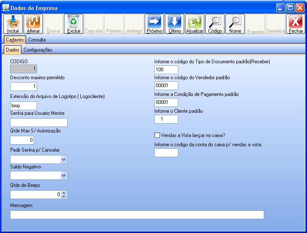Decrease Qtde de Beeps with down arrow
The image size is (307, 233).
[x=64, y=196]
